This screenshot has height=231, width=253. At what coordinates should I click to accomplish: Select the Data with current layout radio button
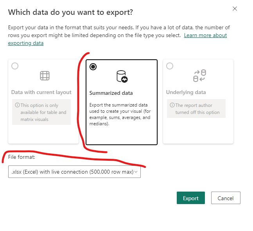15,66
